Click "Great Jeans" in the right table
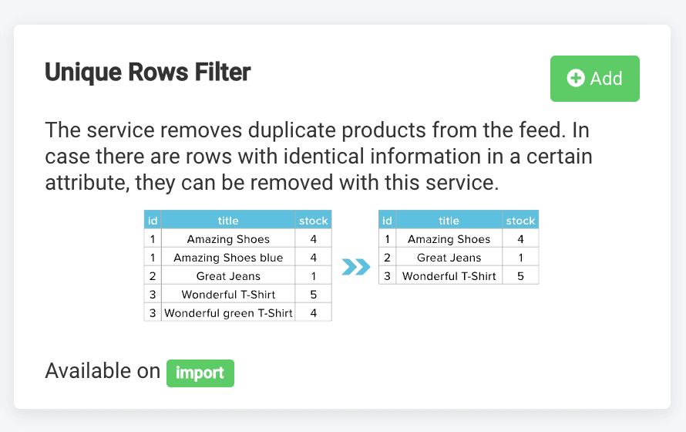686x432 pixels. pyautogui.click(x=449, y=258)
